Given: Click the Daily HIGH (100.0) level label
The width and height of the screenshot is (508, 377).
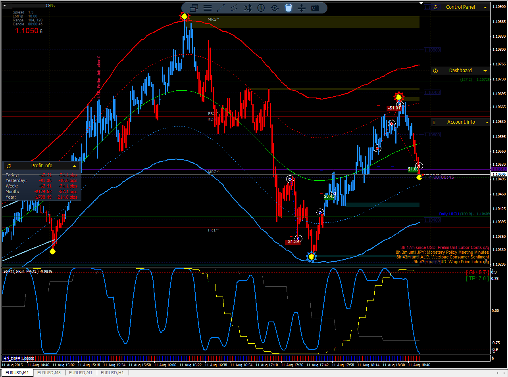Looking at the screenshot, I should pos(464,214).
